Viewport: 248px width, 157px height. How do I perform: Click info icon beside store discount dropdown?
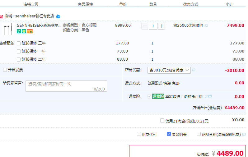click(194, 70)
